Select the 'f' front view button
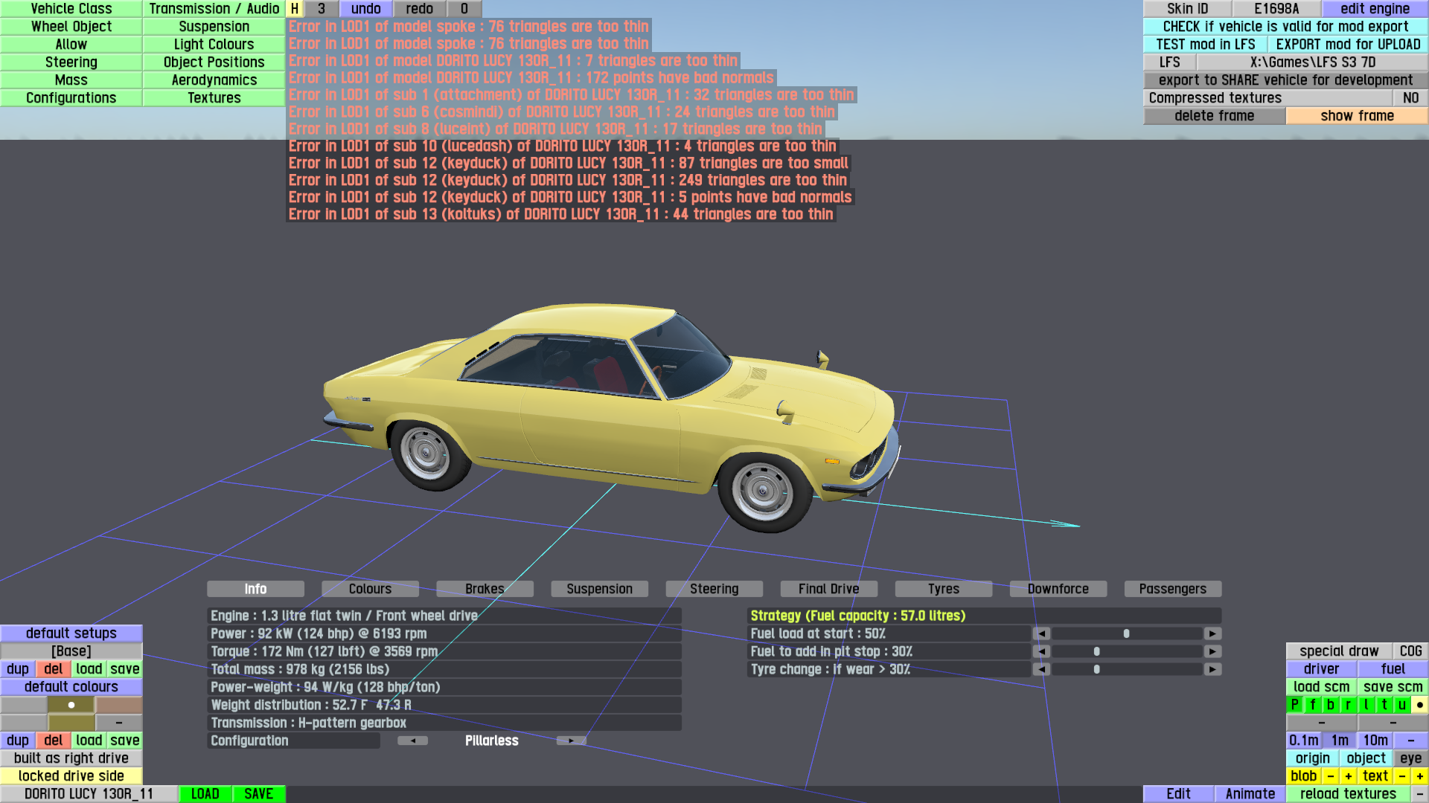 click(1313, 705)
